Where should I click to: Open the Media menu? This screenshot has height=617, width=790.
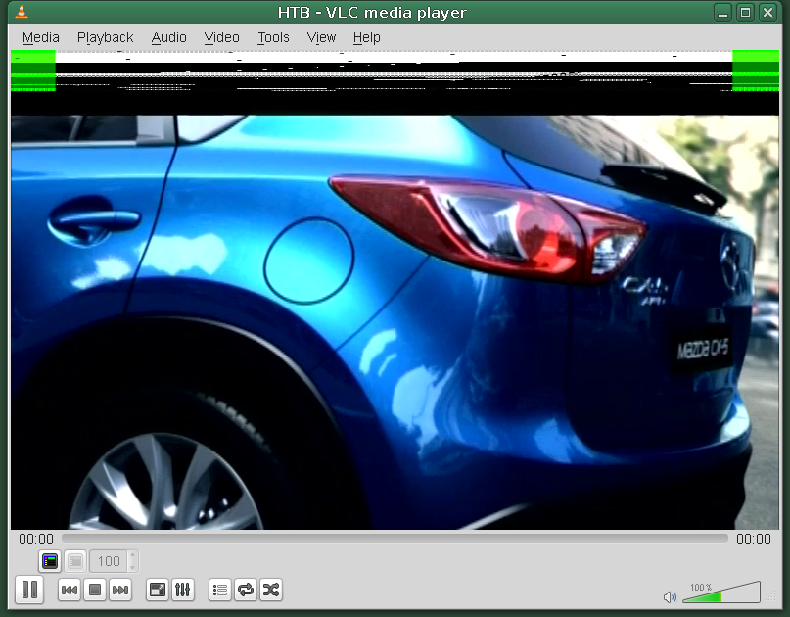click(x=40, y=37)
